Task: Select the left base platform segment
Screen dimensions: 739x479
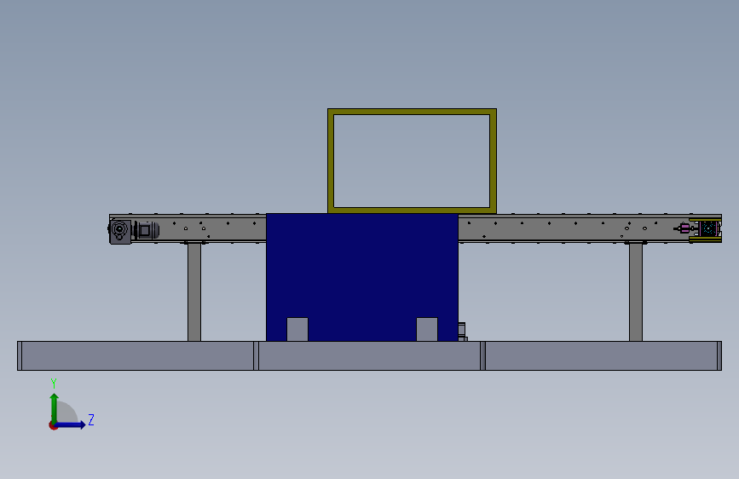Action: coord(137,356)
